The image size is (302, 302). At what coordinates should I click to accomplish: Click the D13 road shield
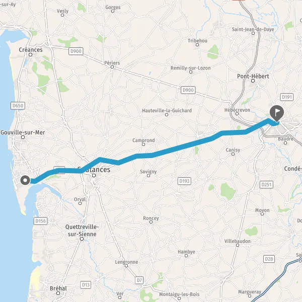tap(86, 285)
